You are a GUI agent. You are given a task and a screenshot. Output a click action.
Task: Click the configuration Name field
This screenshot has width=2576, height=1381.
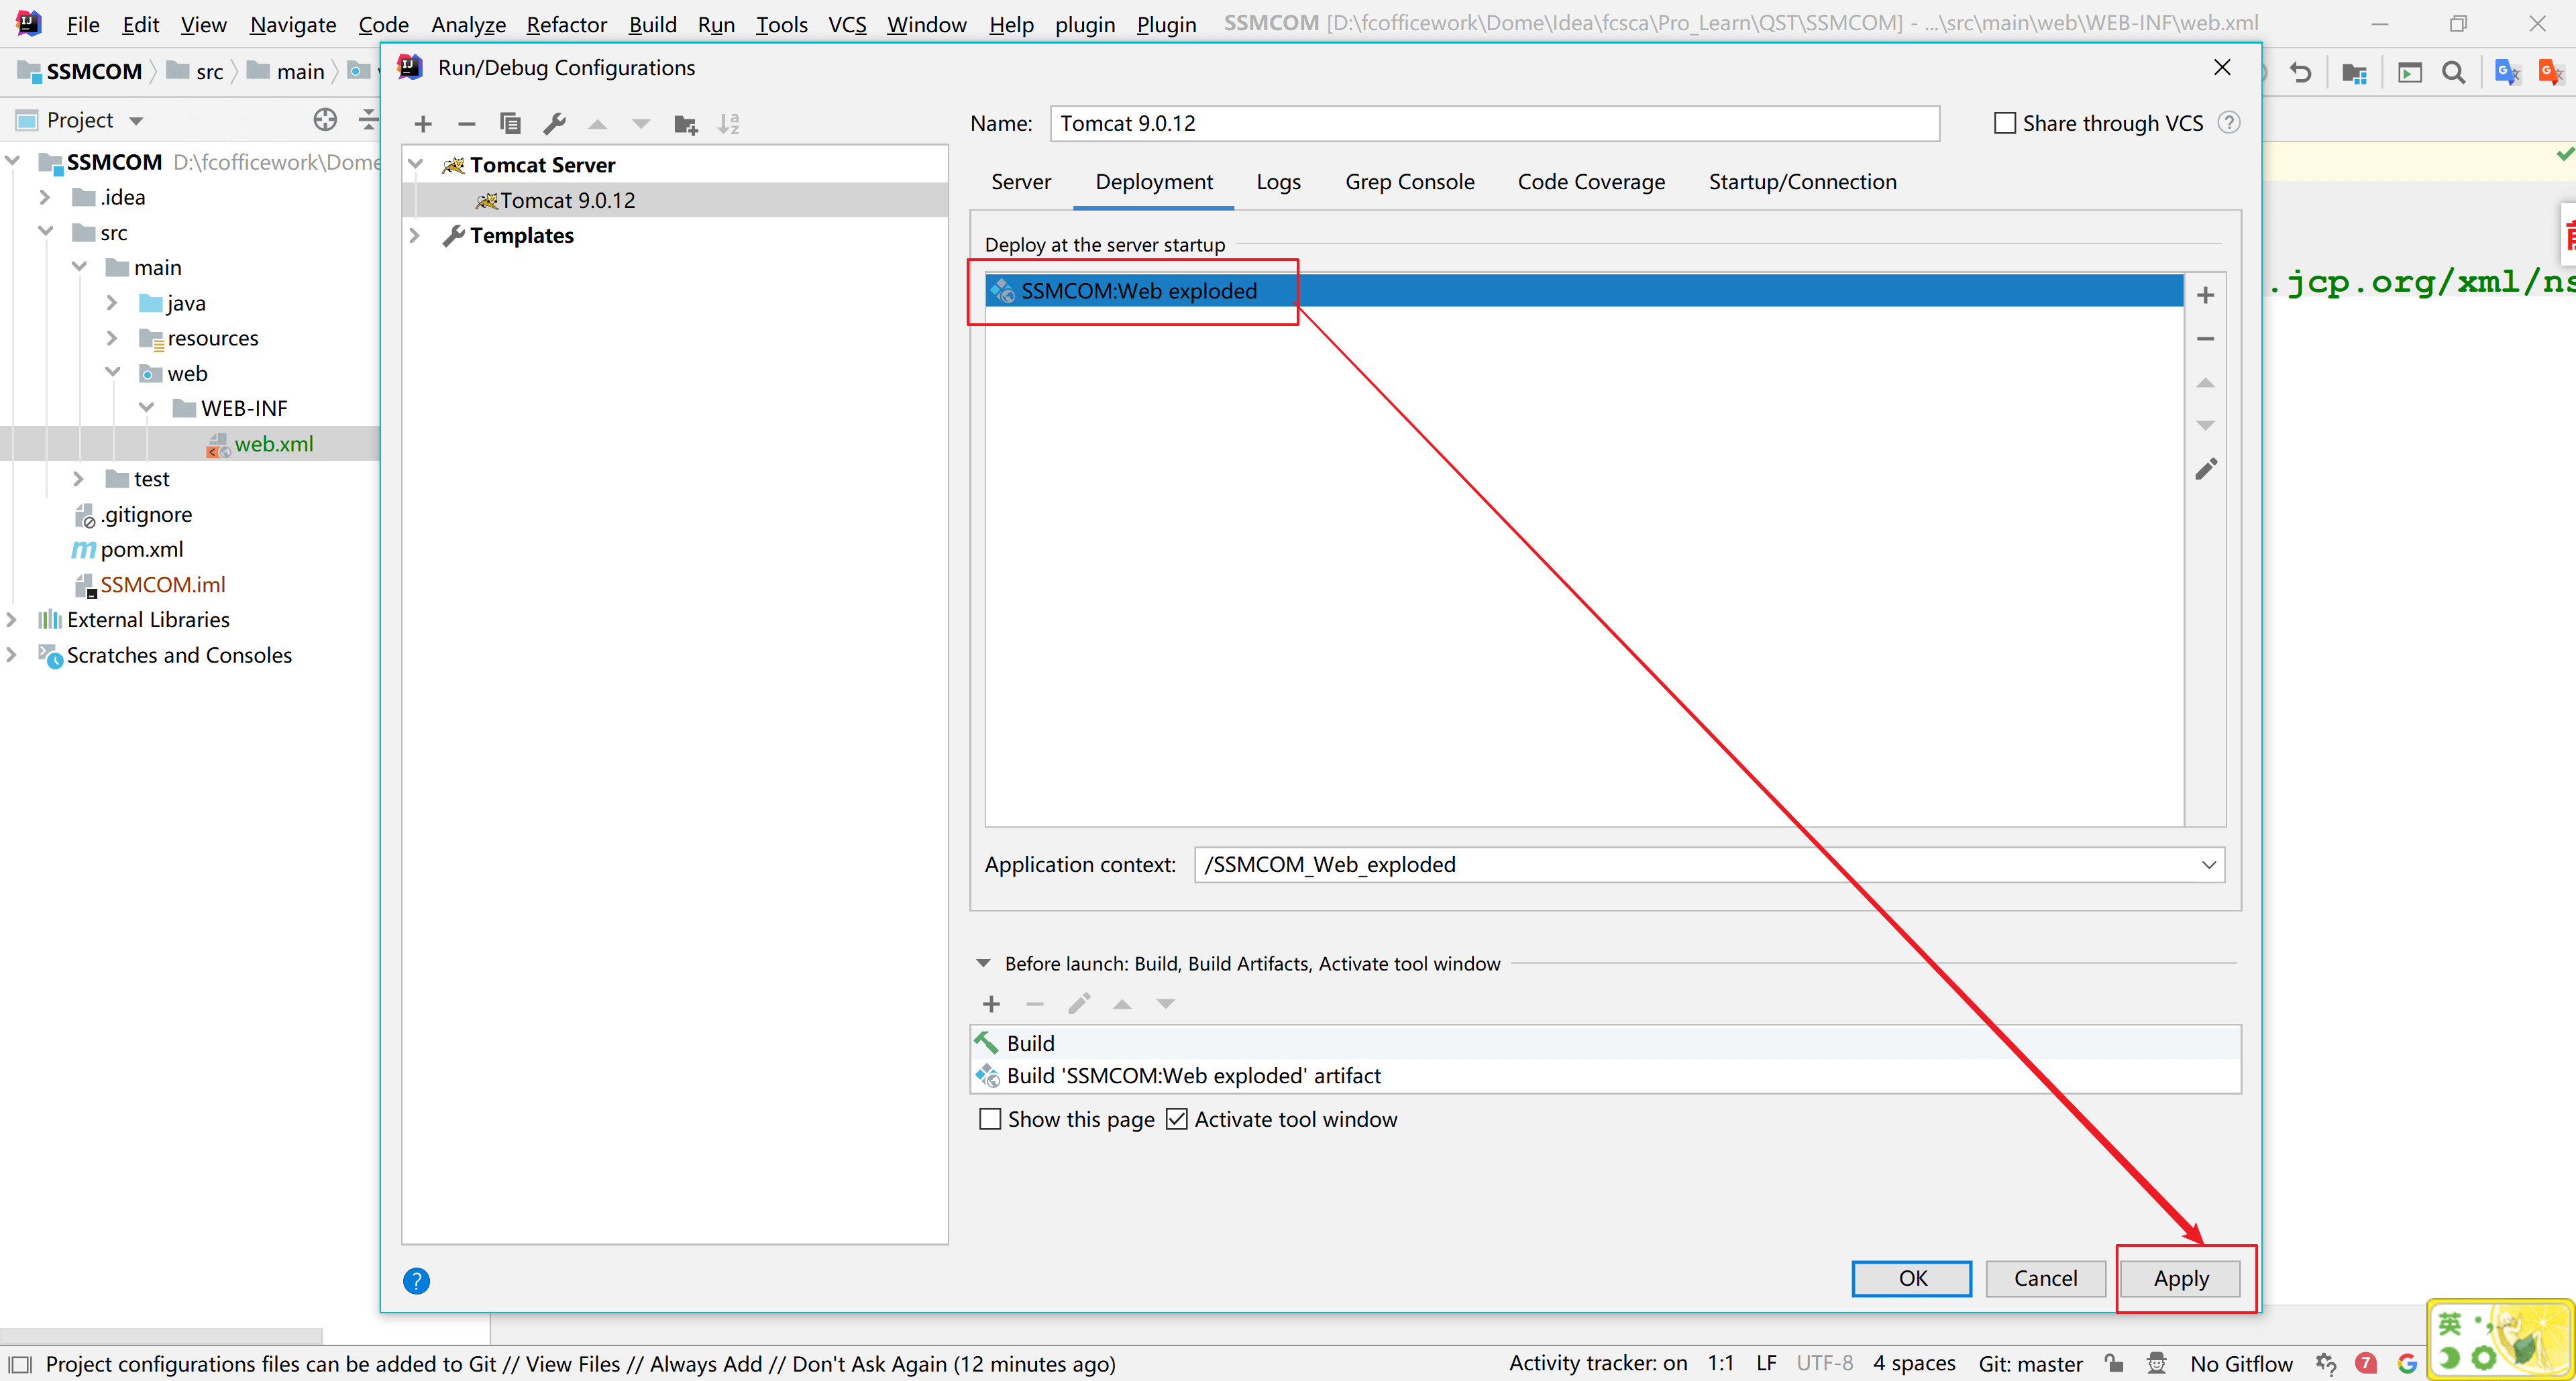click(x=1494, y=123)
